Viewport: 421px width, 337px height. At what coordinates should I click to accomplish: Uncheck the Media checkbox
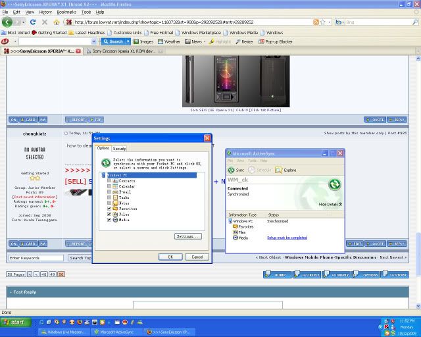(x=109, y=220)
